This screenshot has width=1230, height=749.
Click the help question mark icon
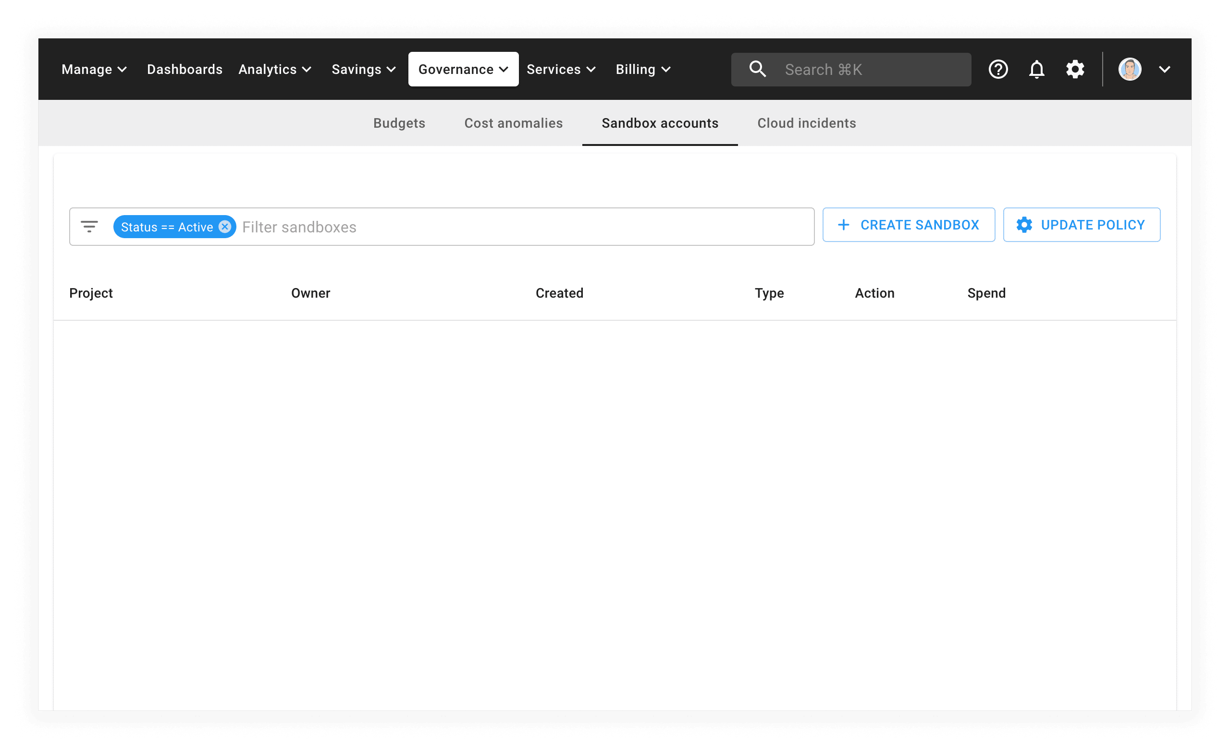(998, 69)
